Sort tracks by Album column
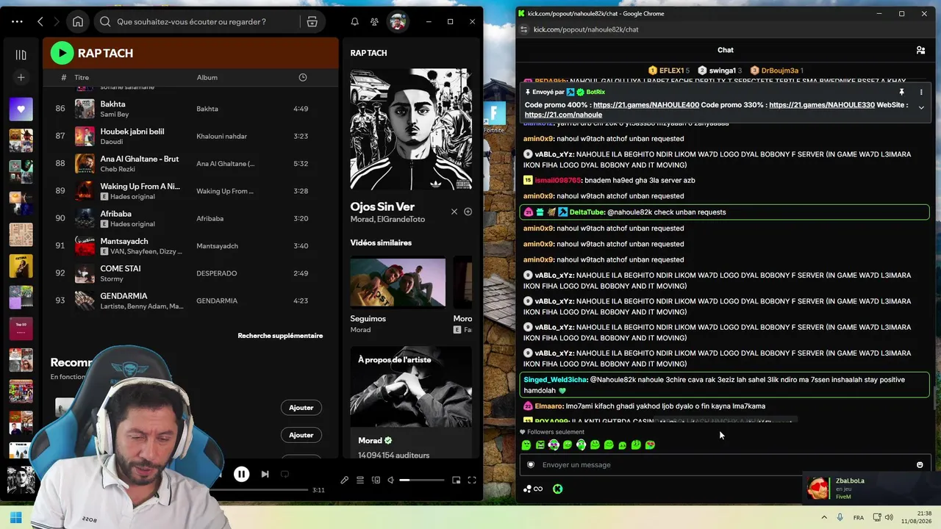941x529 pixels. point(207,77)
